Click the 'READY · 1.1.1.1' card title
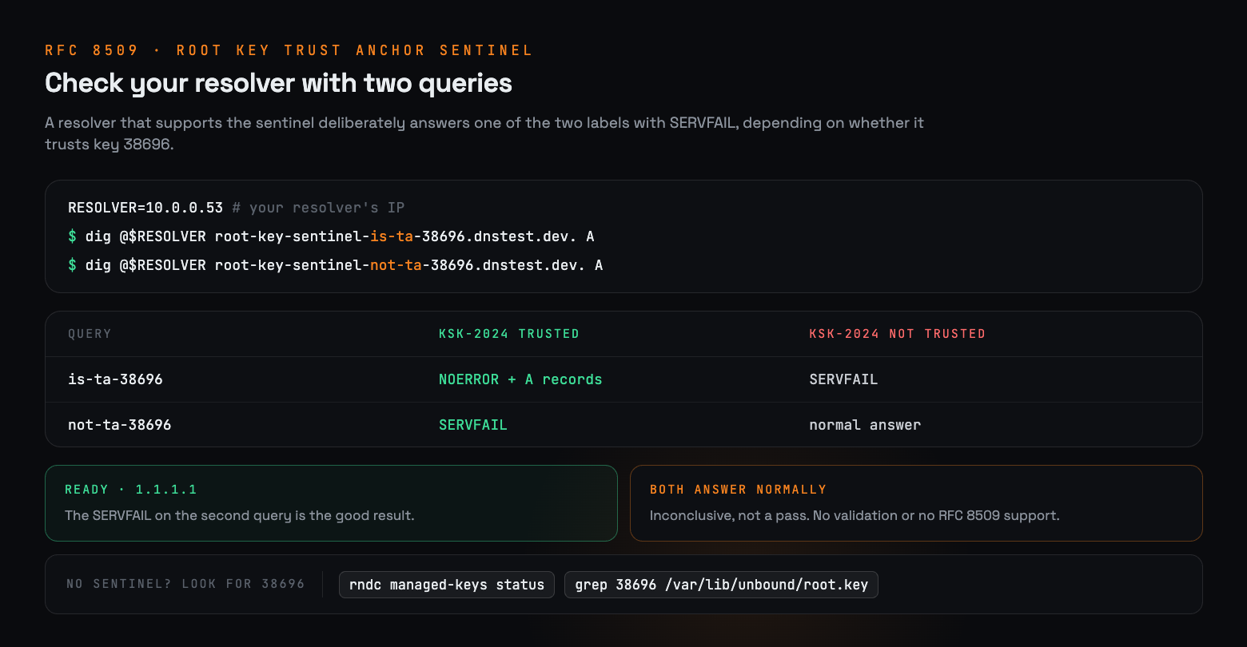Viewport: 1247px width, 647px height. coord(131,490)
